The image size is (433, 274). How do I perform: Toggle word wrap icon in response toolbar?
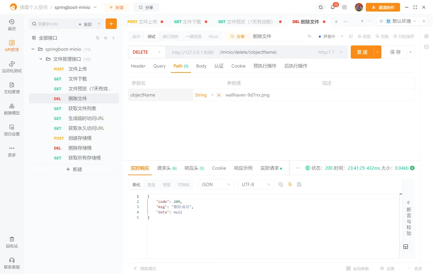290,184
